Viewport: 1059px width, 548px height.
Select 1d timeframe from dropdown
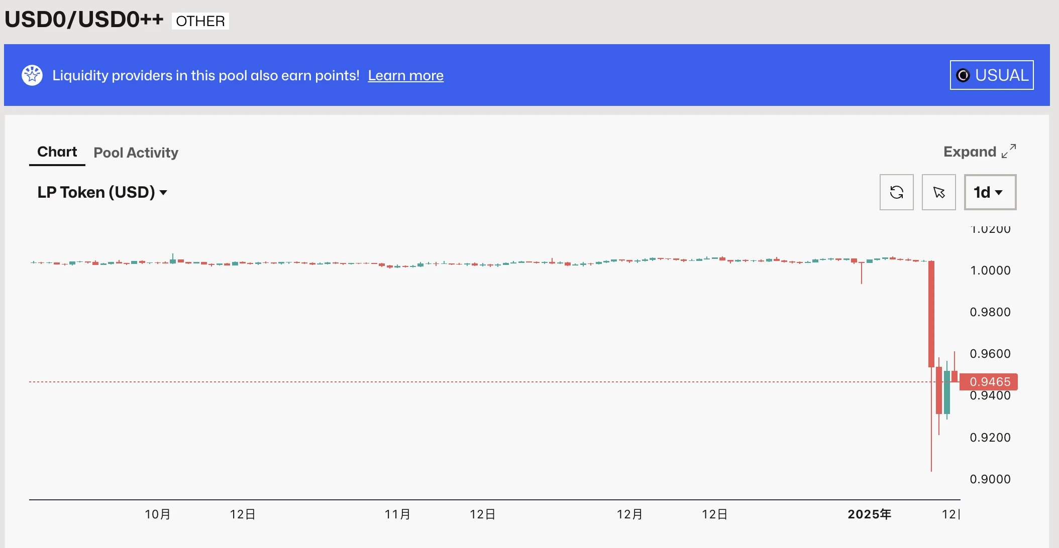[x=991, y=192]
